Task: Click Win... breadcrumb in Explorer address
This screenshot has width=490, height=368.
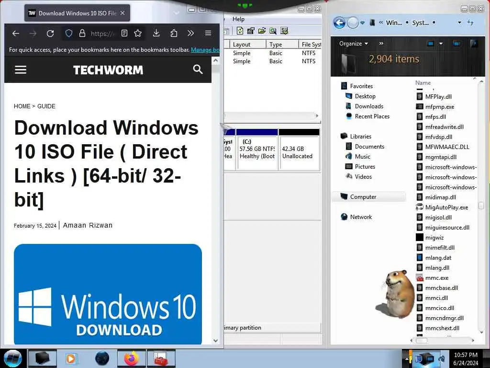Action: (394, 23)
